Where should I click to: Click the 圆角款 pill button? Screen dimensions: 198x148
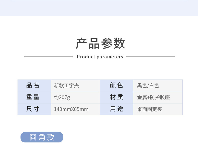(x=42, y=137)
